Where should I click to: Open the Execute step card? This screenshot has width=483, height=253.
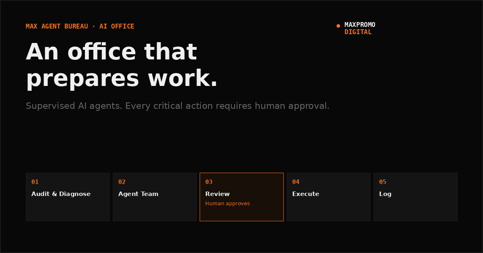coord(328,197)
